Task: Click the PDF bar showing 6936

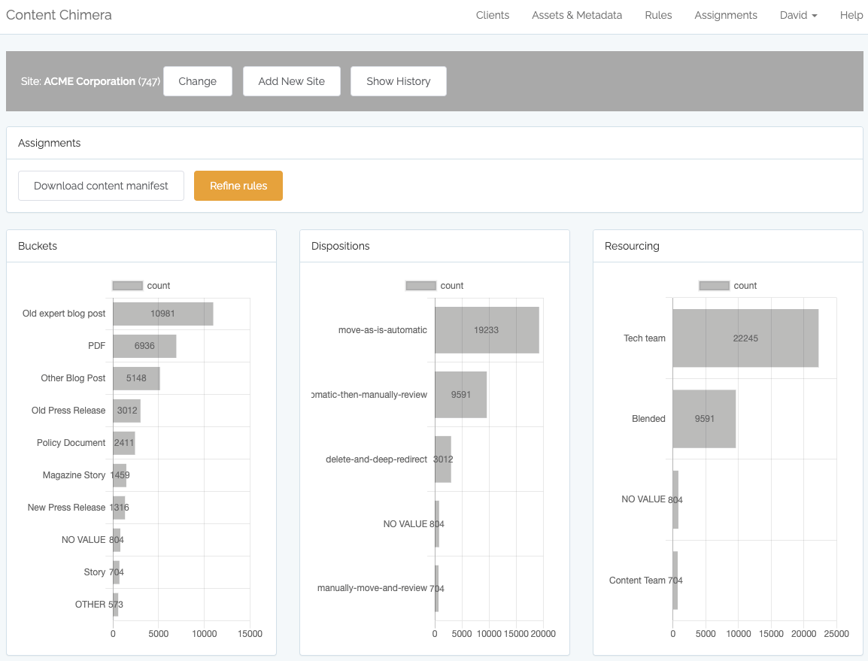Action: [144, 346]
